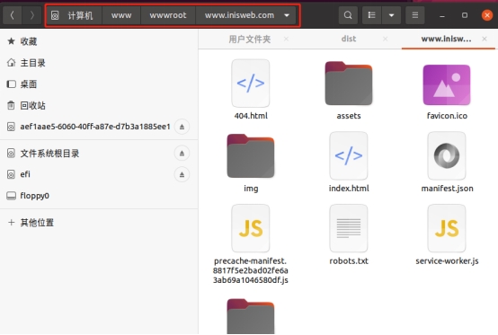Switch to the 用户文件夹 tab
The image size is (498, 335).
[x=250, y=39]
